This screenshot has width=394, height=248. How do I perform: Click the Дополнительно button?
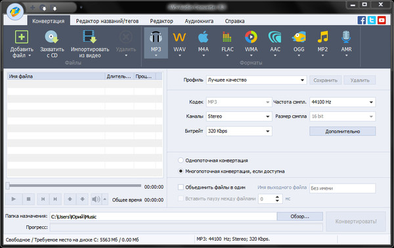343,131
